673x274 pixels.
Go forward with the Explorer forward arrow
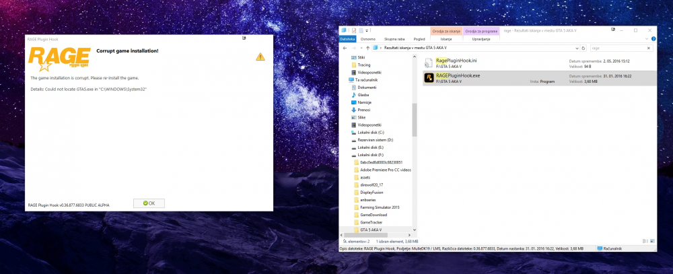point(354,48)
